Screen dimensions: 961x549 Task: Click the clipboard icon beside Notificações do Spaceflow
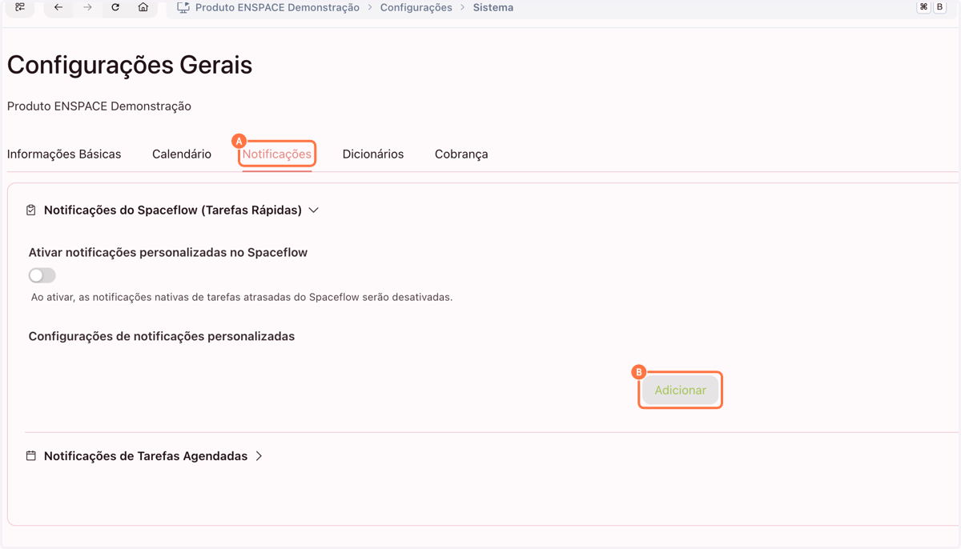coord(31,210)
